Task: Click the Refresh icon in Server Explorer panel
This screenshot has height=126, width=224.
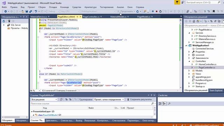Action: 4,21
